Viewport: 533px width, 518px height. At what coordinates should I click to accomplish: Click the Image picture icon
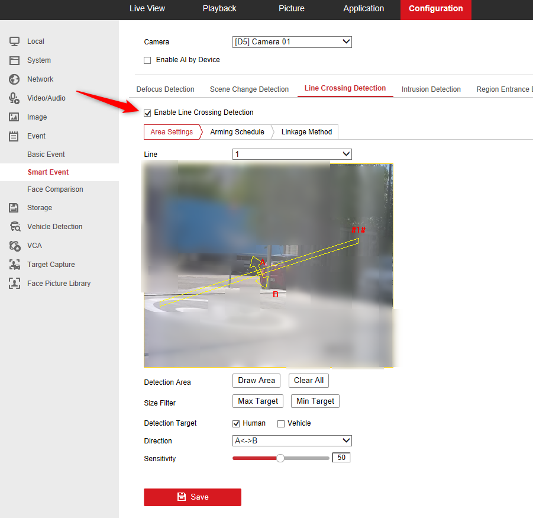[14, 117]
